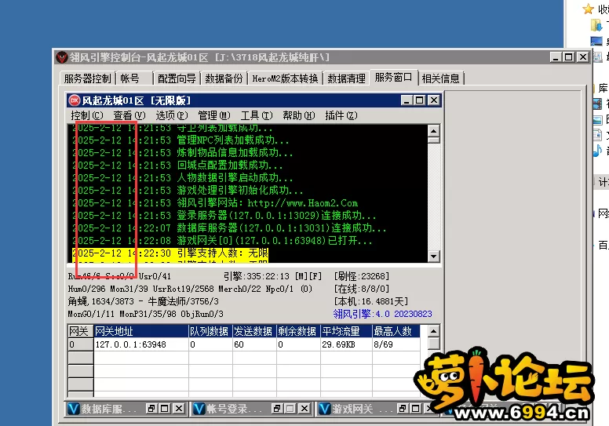Screen dimensions: 609x426
Task: Click the 翎风引擎控制台 title bar logo icon
Action: (62, 57)
